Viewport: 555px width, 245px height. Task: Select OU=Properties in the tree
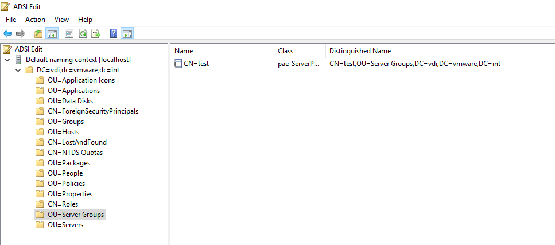[x=70, y=194]
